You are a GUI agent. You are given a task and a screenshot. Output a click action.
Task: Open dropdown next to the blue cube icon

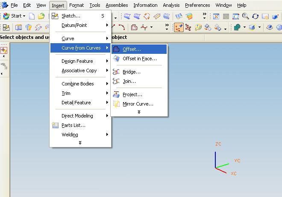[x=259, y=27]
